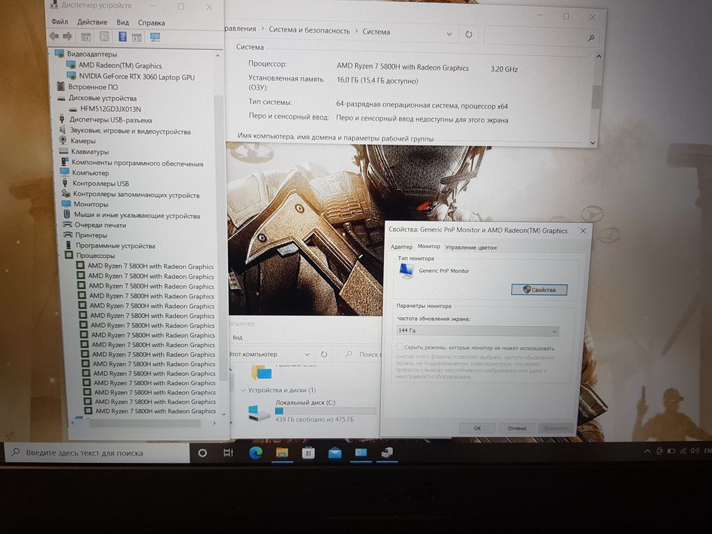
Task: Click the Принтеры printer icon
Action: [68, 235]
